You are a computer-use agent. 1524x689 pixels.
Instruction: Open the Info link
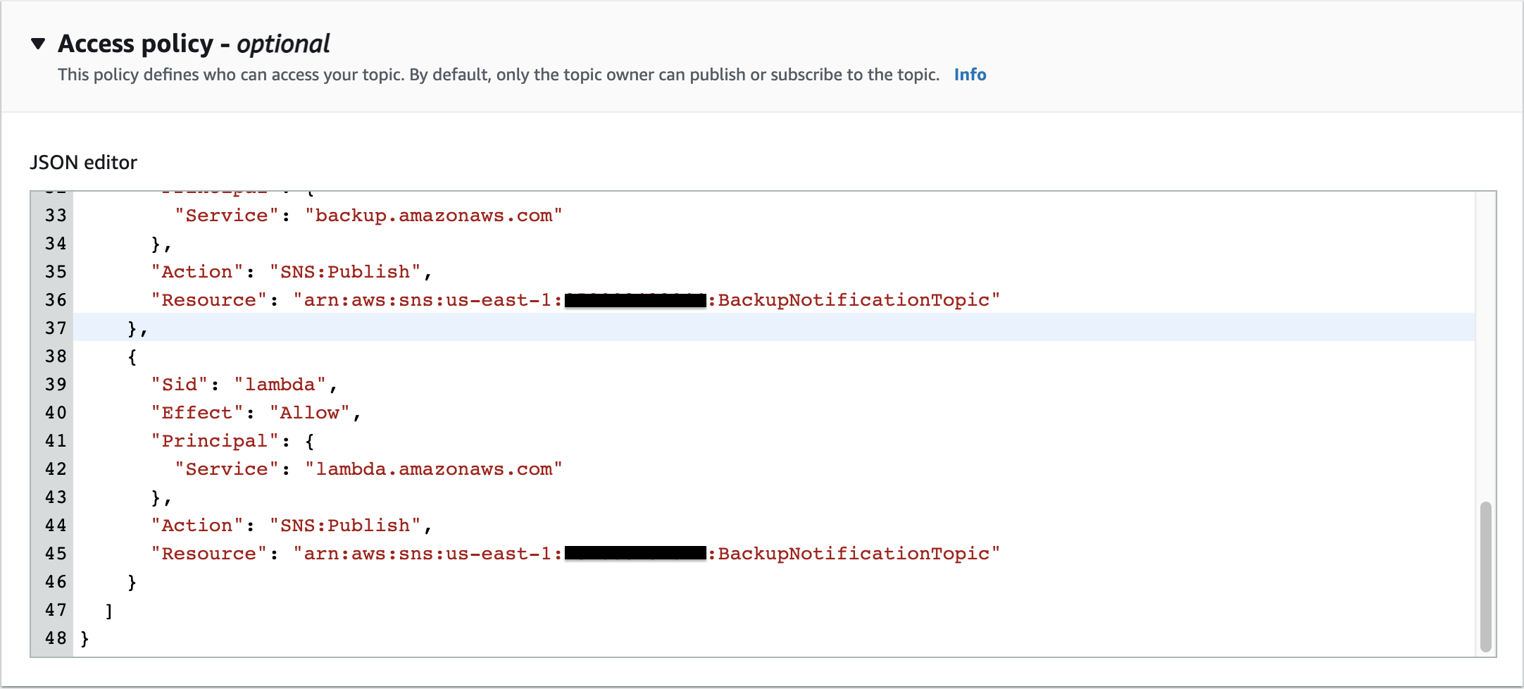[970, 74]
